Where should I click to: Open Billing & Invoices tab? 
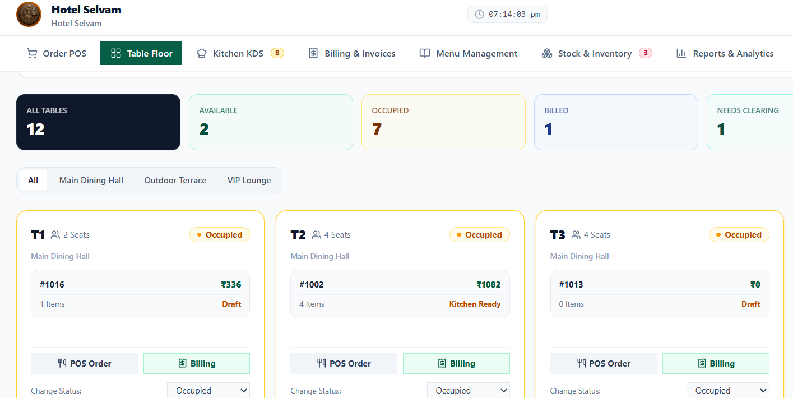click(x=353, y=53)
